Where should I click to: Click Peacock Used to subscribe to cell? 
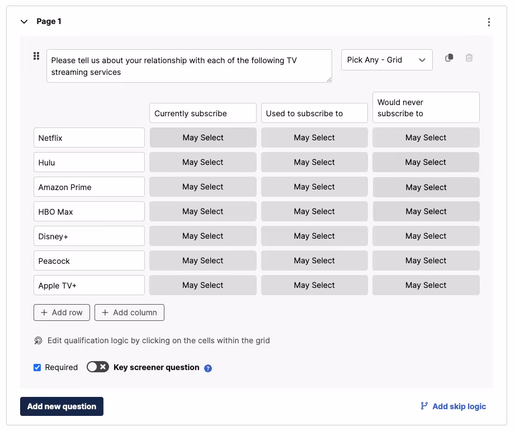tap(314, 261)
